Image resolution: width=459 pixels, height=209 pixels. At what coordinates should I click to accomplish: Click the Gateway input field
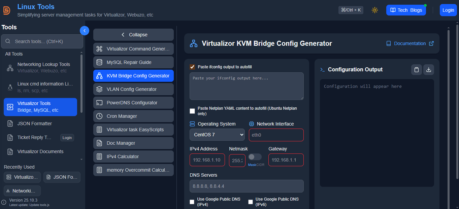click(286, 160)
